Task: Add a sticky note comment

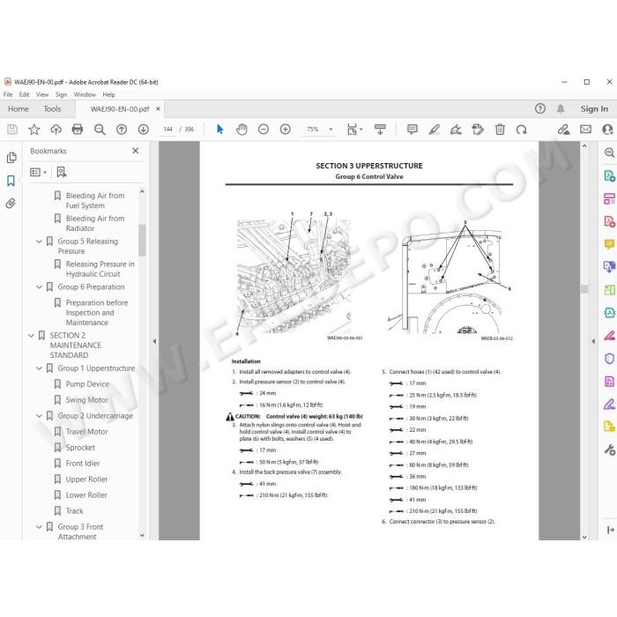Action: click(412, 130)
